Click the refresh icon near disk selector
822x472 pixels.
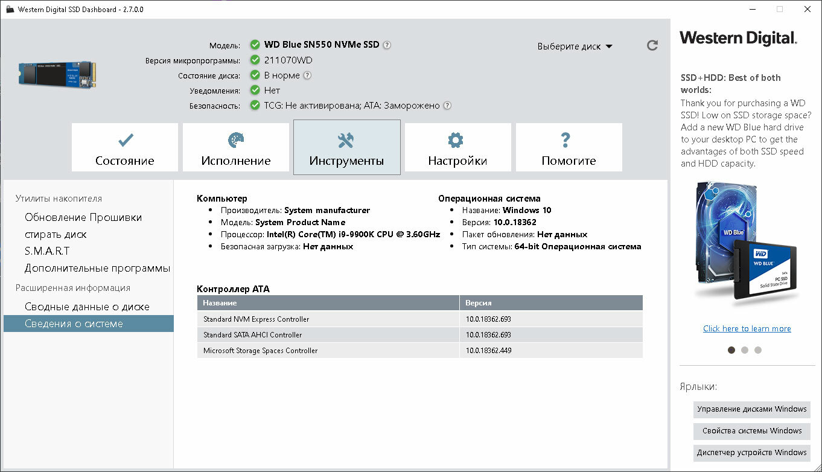click(x=652, y=45)
